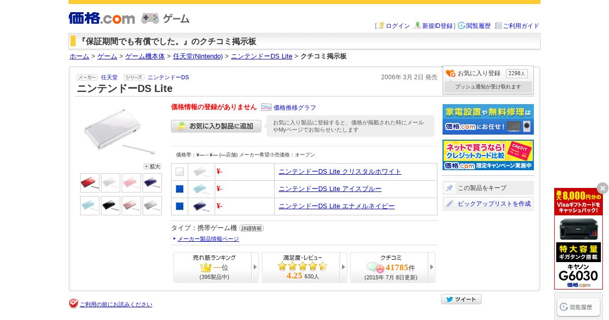609x320 pixels.
Task: Click the クリスタルホワイト row product image
Action: (x=201, y=172)
